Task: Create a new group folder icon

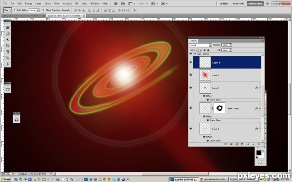Action: coord(248,144)
